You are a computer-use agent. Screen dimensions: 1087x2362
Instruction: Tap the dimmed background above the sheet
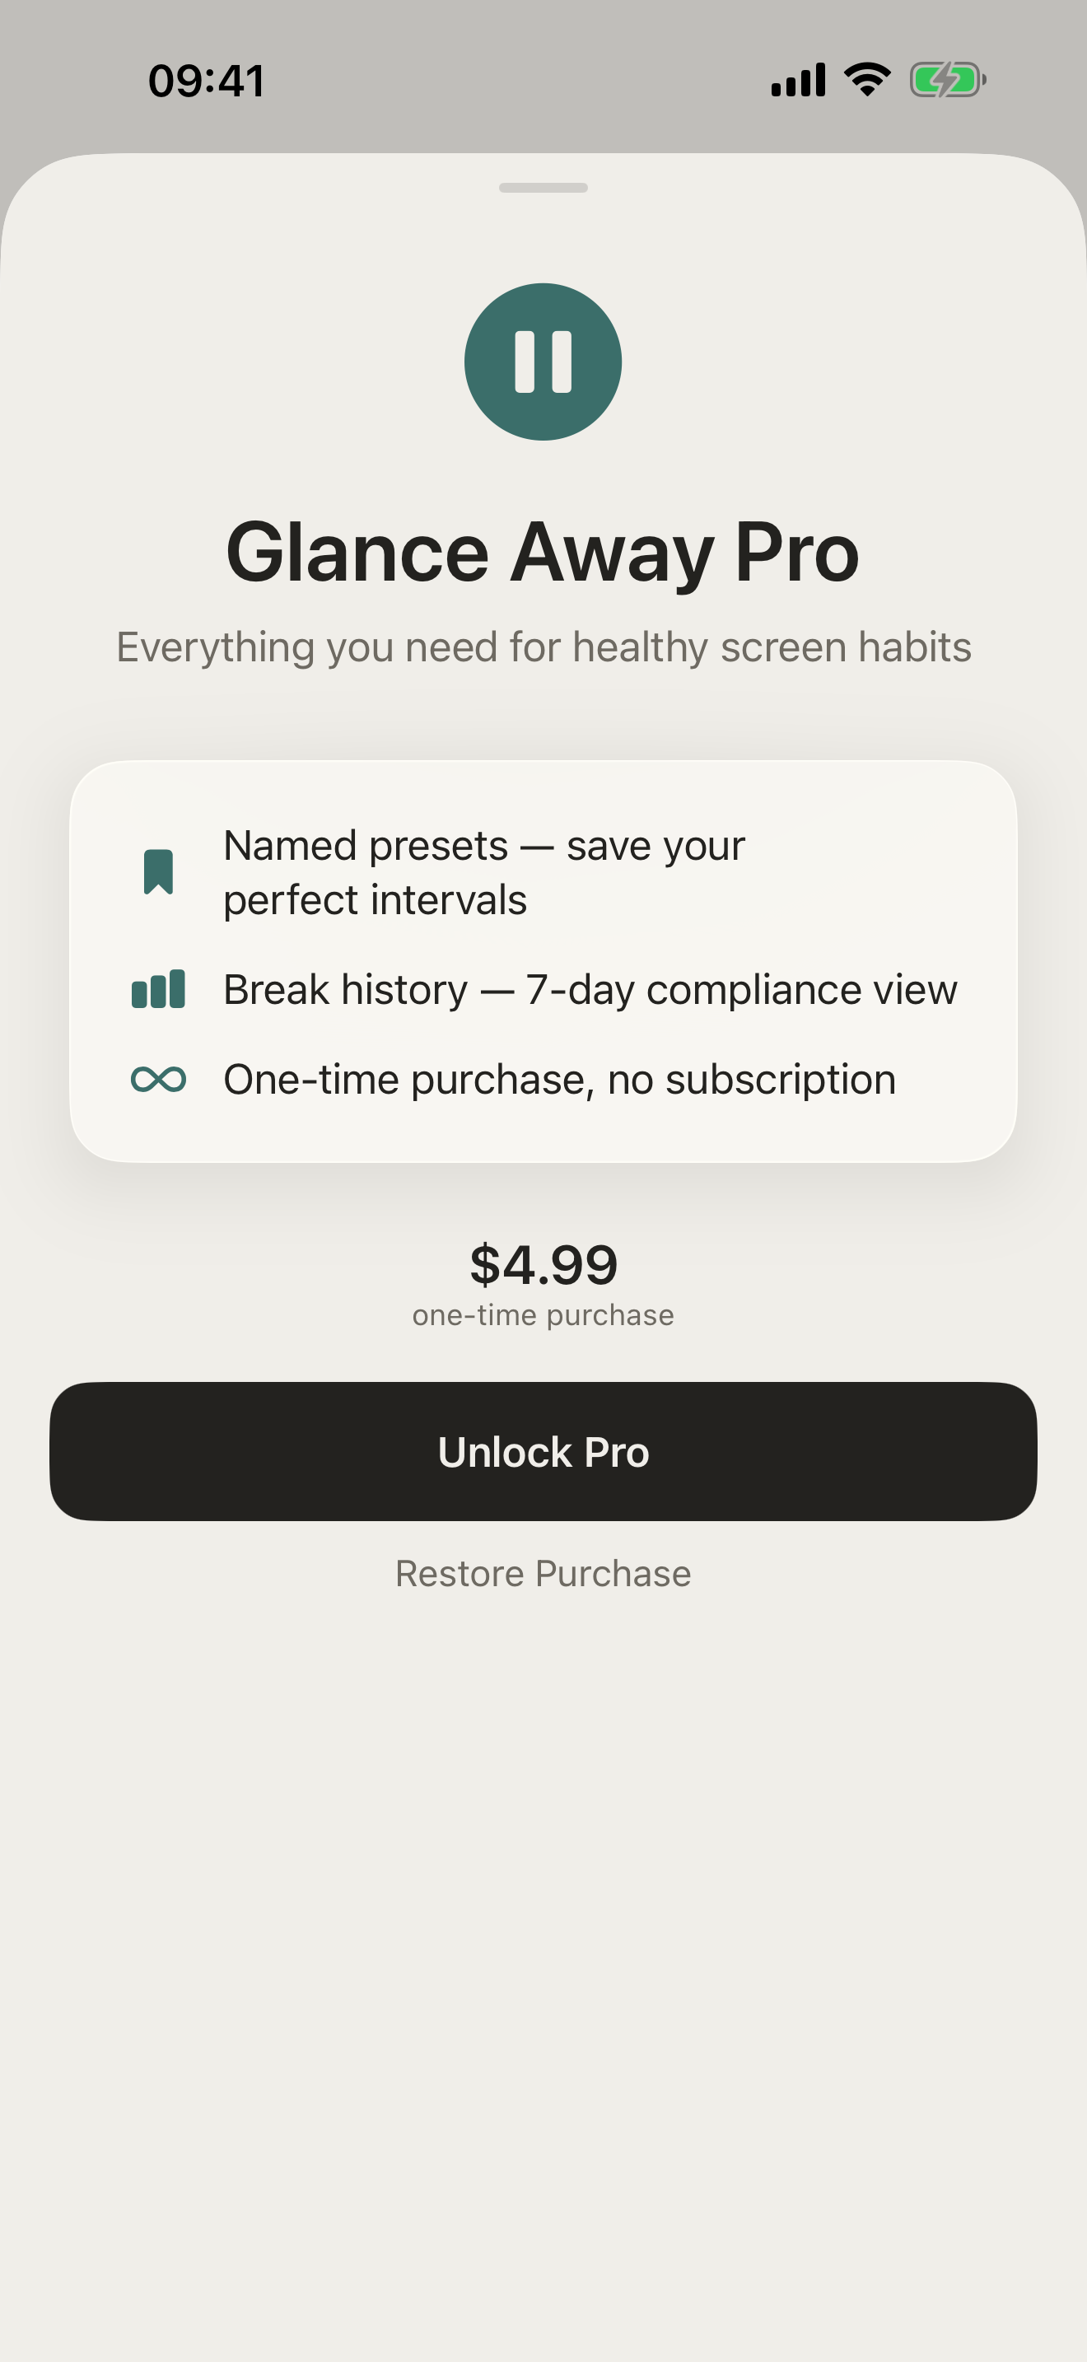[543, 128]
